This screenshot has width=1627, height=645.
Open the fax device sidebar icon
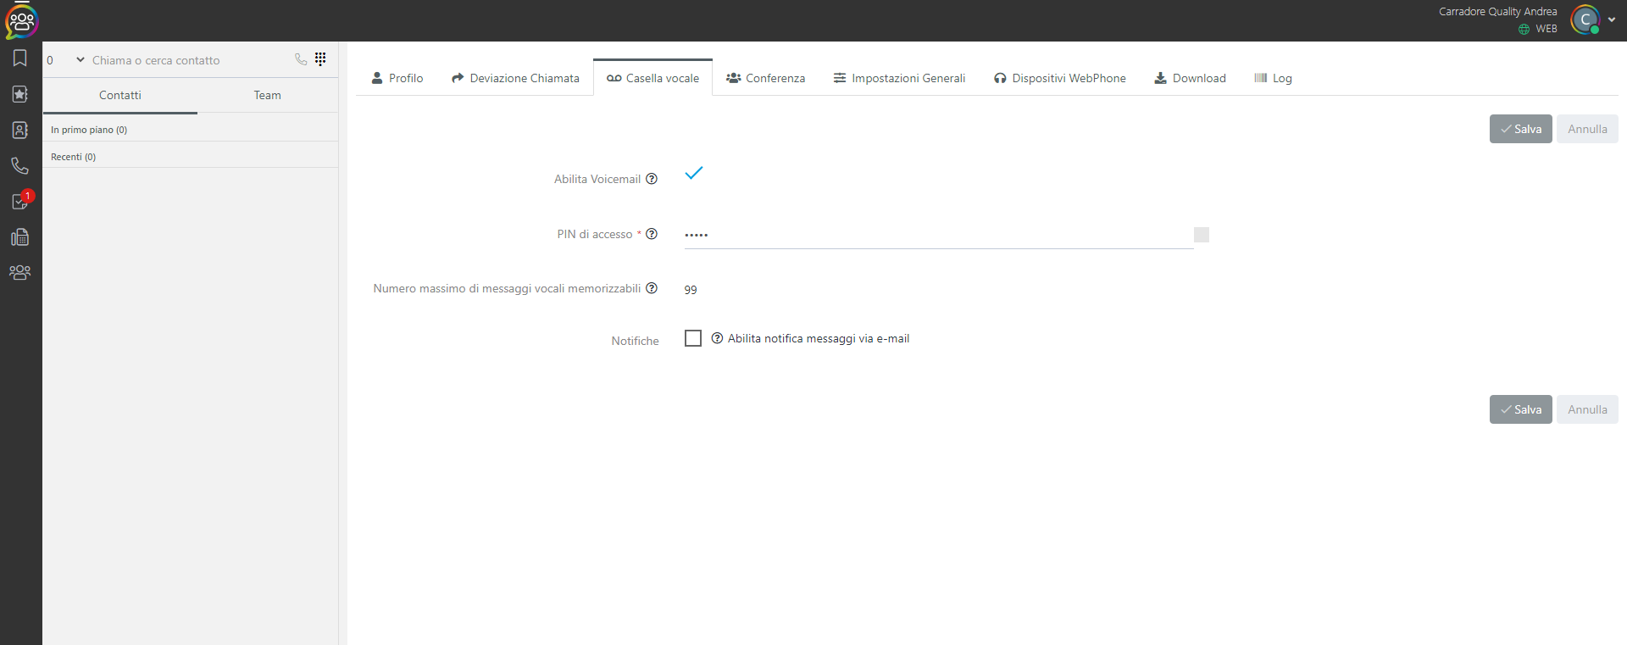click(x=20, y=237)
